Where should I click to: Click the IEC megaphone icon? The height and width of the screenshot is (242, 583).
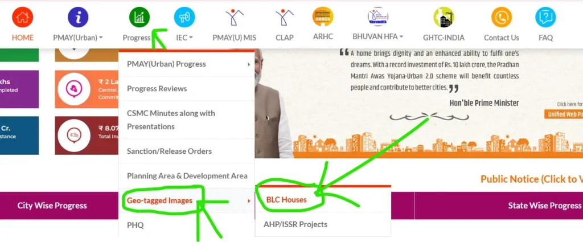tap(184, 17)
